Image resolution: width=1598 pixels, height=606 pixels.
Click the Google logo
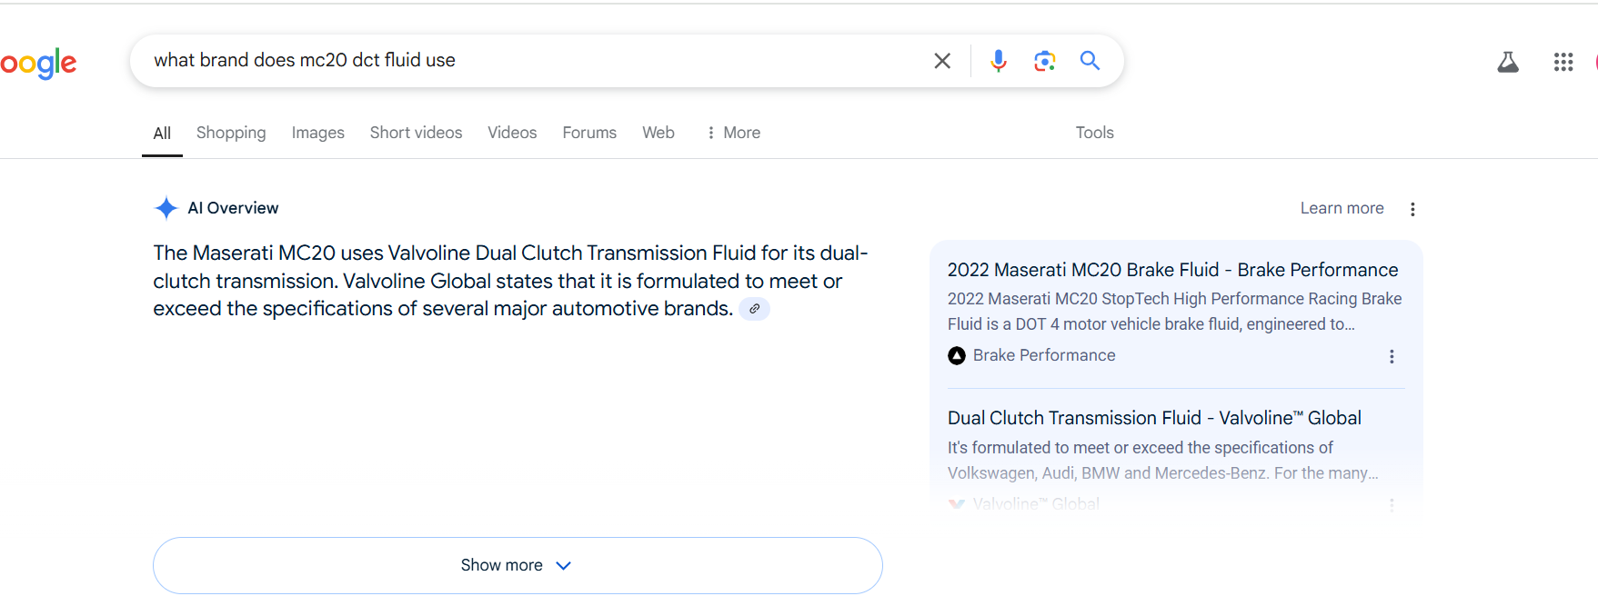(38, 63)
